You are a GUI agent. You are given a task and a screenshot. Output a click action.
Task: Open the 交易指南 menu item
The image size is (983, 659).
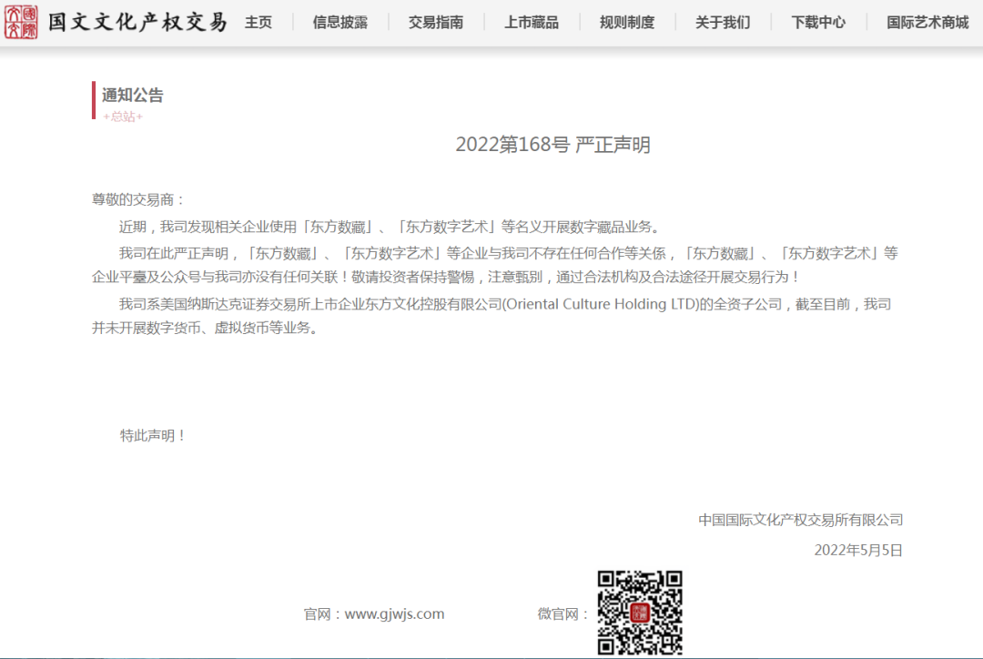(436, 23)
